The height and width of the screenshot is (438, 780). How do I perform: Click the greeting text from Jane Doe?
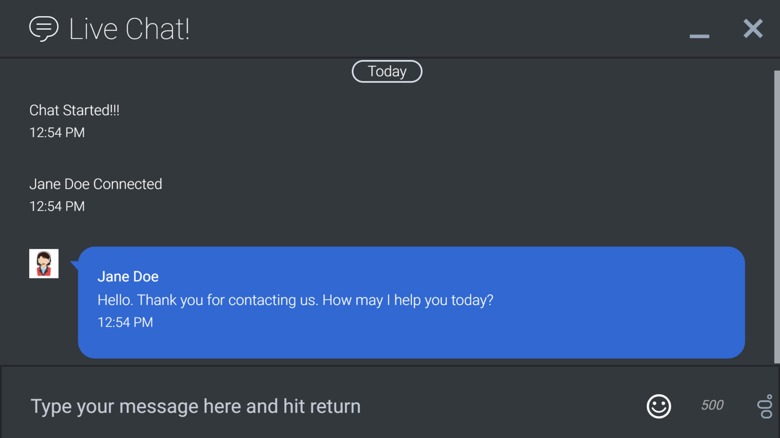[x=295, y=300]
